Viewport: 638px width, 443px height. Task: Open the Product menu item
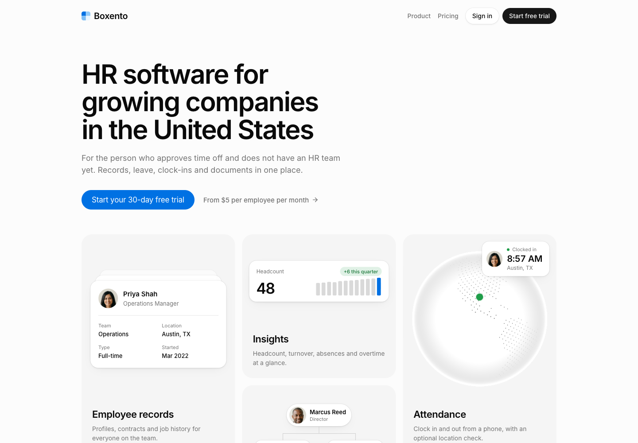(419, 16)
